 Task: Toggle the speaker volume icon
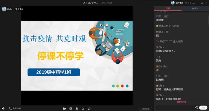3,108
